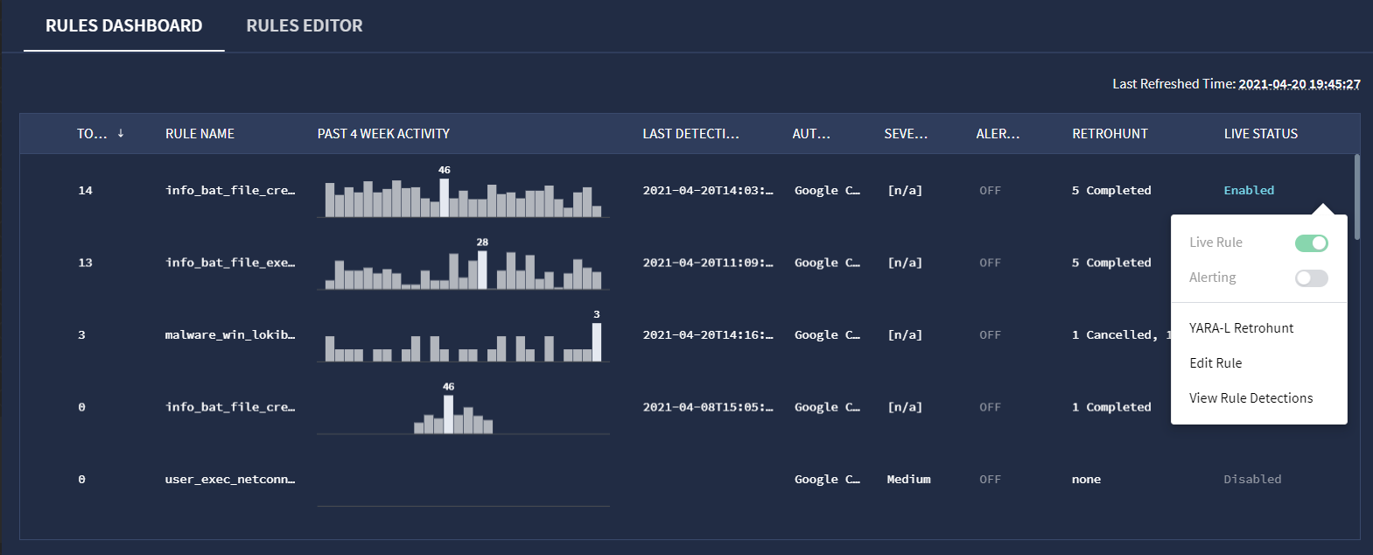Click the Rule Name column header

[x=200, y=134]
